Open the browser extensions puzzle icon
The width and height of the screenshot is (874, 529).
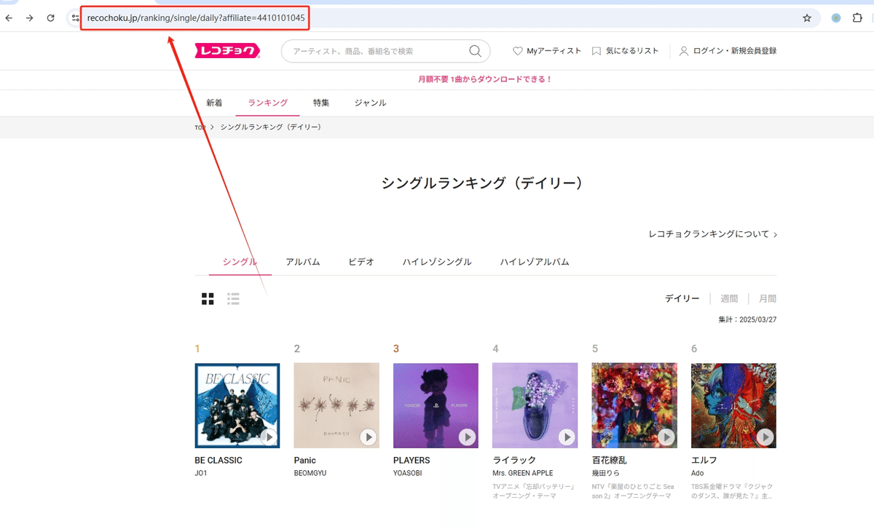pyautogui.click(x=857, y=18)
